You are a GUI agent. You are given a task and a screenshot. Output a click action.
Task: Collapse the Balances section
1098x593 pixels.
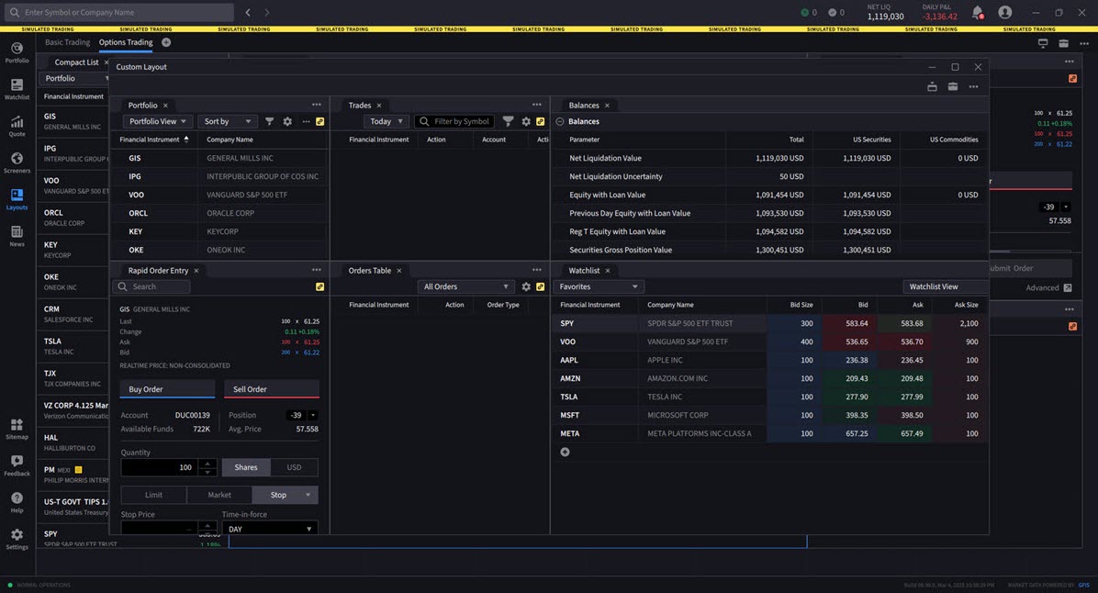[560, 121]
